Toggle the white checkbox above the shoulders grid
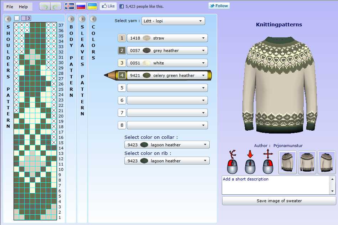The image size is (338, 225). pyautogui.click(x=17, y=18)
